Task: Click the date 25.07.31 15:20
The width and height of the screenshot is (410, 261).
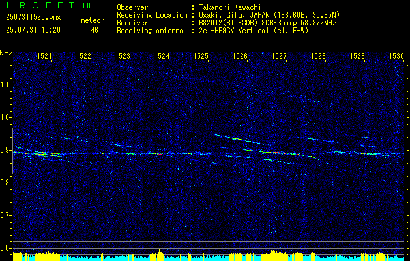Action: coord(33,30)
